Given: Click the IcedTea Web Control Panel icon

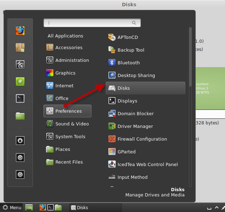Looking at the screenshot, I should [112, 164].
